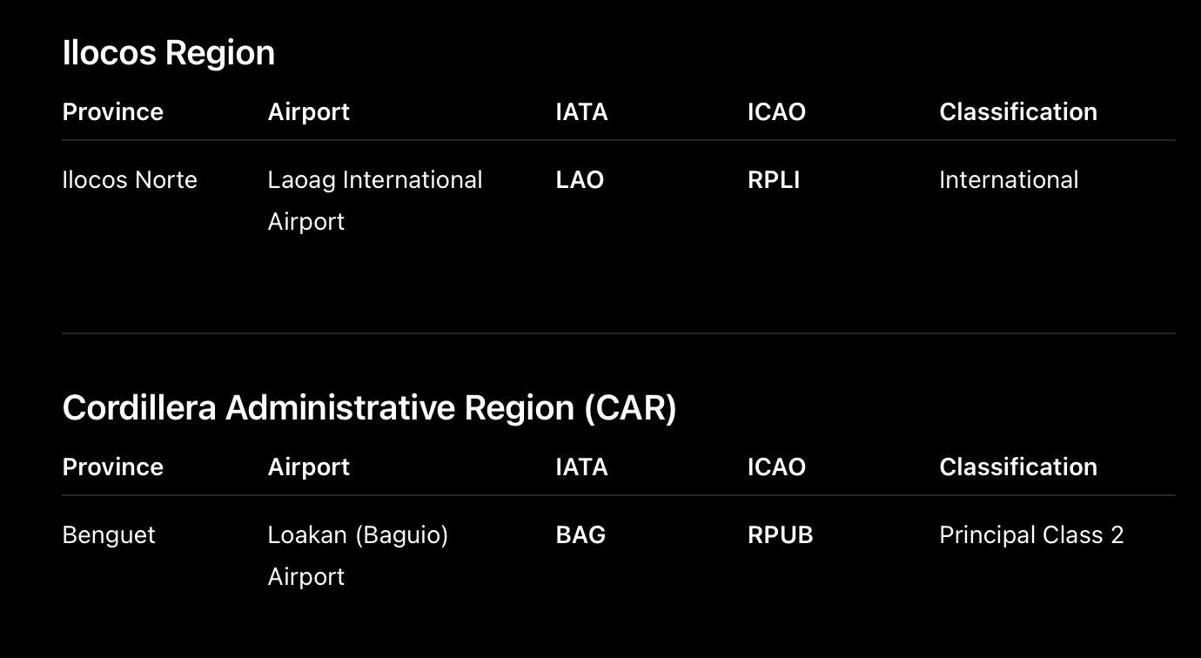Click the Ilocos Norte province cell
This screenshot has height=658, width=1201.
click(x=130, y=180)
